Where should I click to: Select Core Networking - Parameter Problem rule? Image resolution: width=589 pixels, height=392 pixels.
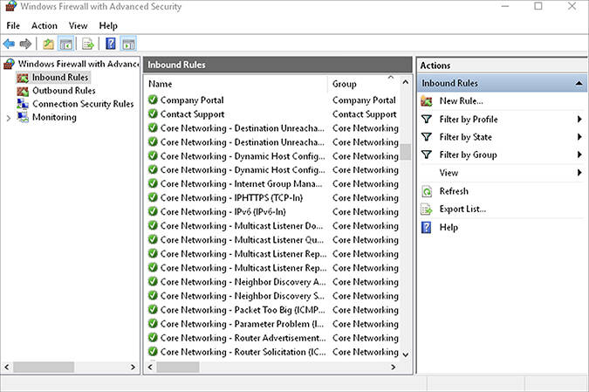pyautogui.click(x=242, y=324)
